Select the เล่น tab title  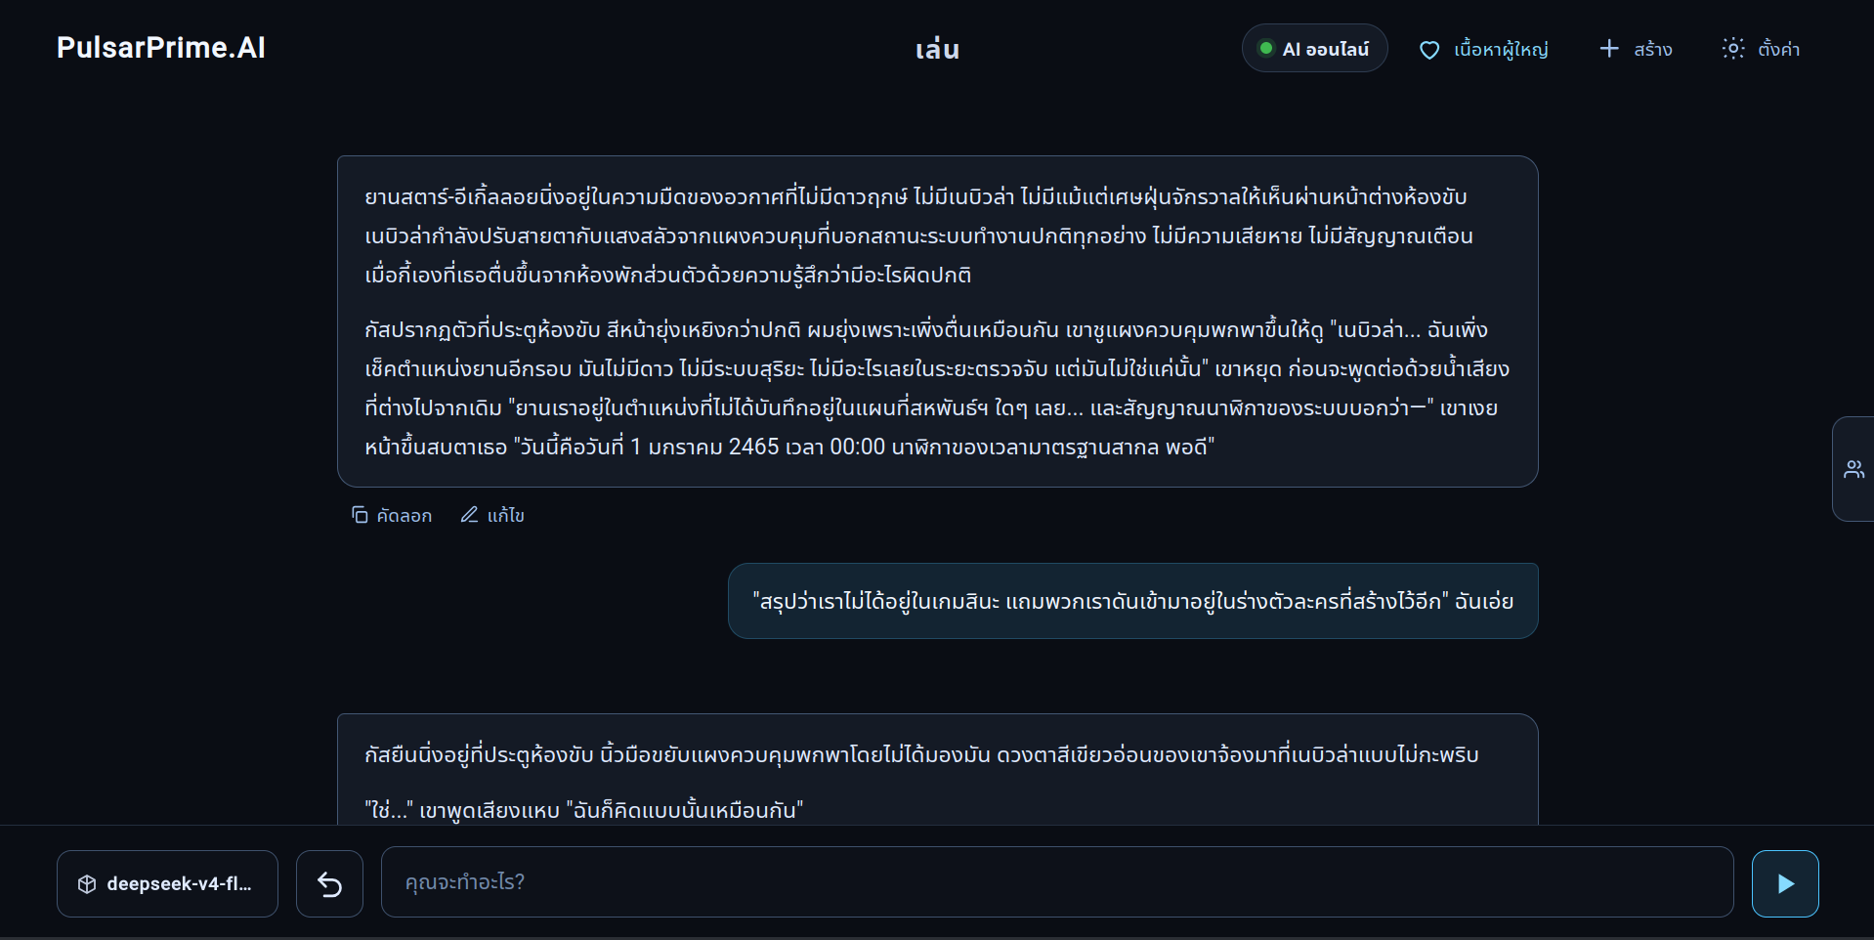(x=937, y=49)
